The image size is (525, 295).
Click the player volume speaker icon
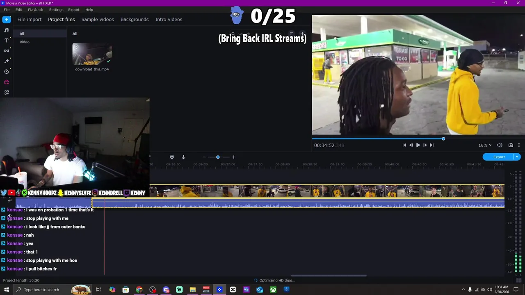[500, 145]
